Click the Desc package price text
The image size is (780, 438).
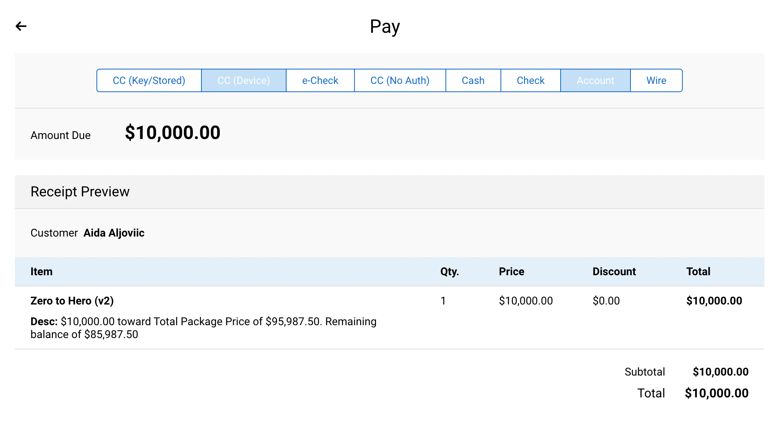point(203,328)
